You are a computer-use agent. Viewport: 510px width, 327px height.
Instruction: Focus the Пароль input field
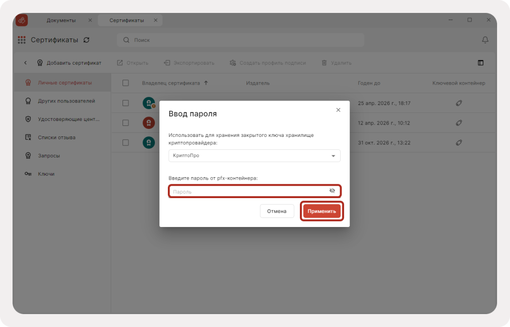tap(255, 191)
